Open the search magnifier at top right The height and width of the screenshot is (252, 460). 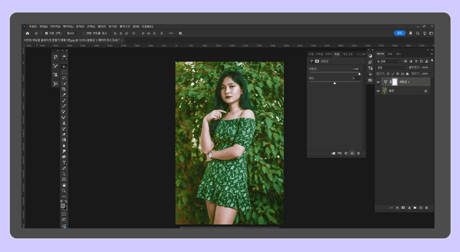[x=417, y=33]
